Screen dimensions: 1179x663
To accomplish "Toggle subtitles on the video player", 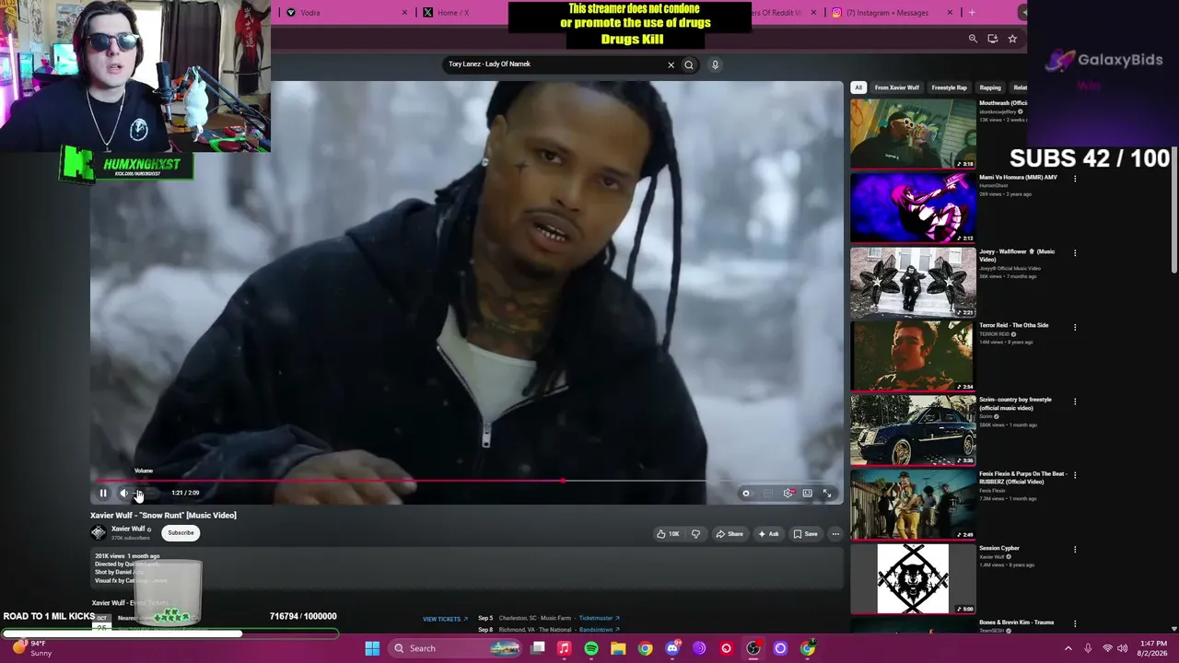I will (x=767, y=494).
